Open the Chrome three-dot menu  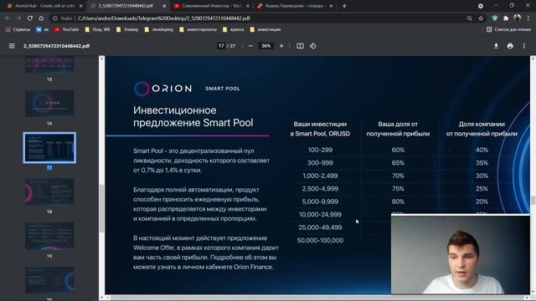(x=528, y=18)
